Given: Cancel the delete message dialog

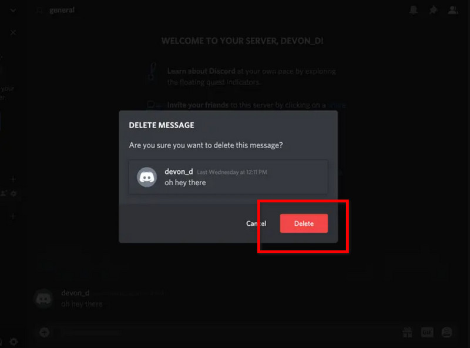Looking at the screenshot, I should coord(256,223).
